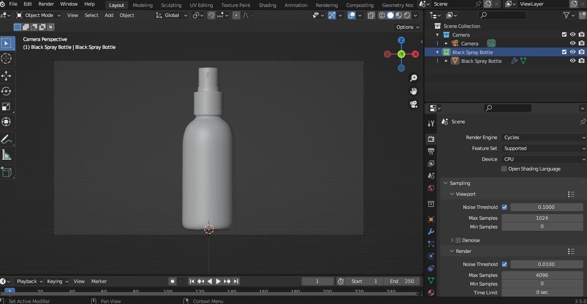Open Global transform orientation dropdown
This screenshot has height=304, width=587.
pos(172,15)
